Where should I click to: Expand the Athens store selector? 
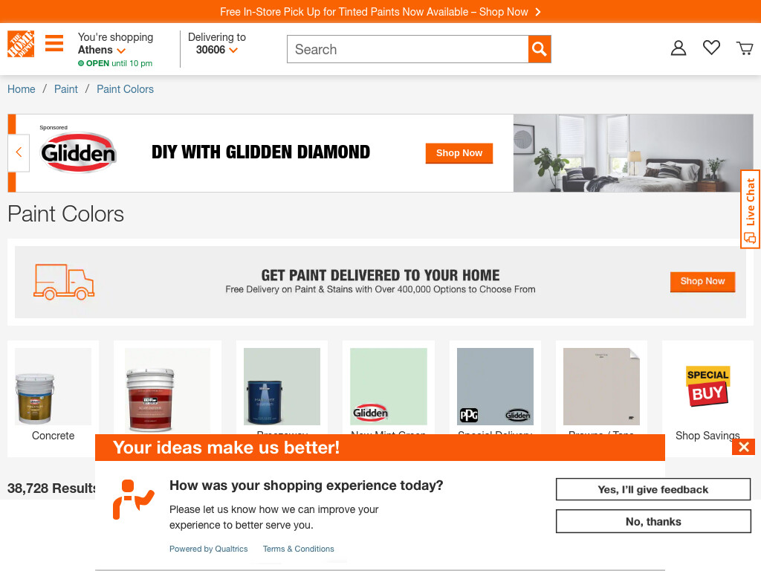(x=102, y=50)
